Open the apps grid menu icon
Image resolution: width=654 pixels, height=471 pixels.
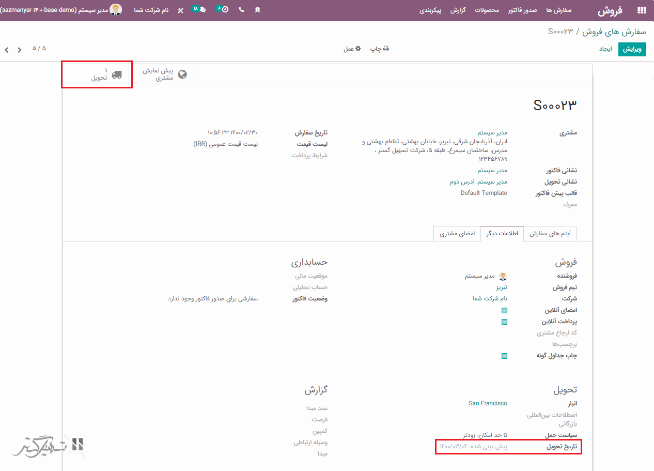coord(642,10)
